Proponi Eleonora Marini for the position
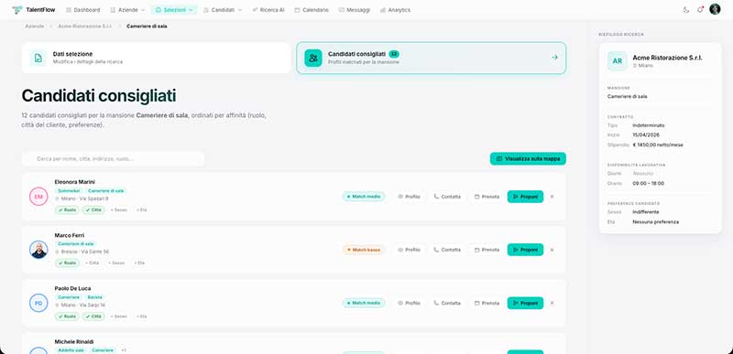This screenshot has height=354, width=733. tap(525, 197)
